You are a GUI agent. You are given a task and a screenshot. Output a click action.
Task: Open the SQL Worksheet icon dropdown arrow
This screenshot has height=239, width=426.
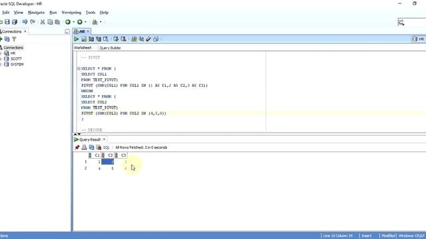pos(101,22)
